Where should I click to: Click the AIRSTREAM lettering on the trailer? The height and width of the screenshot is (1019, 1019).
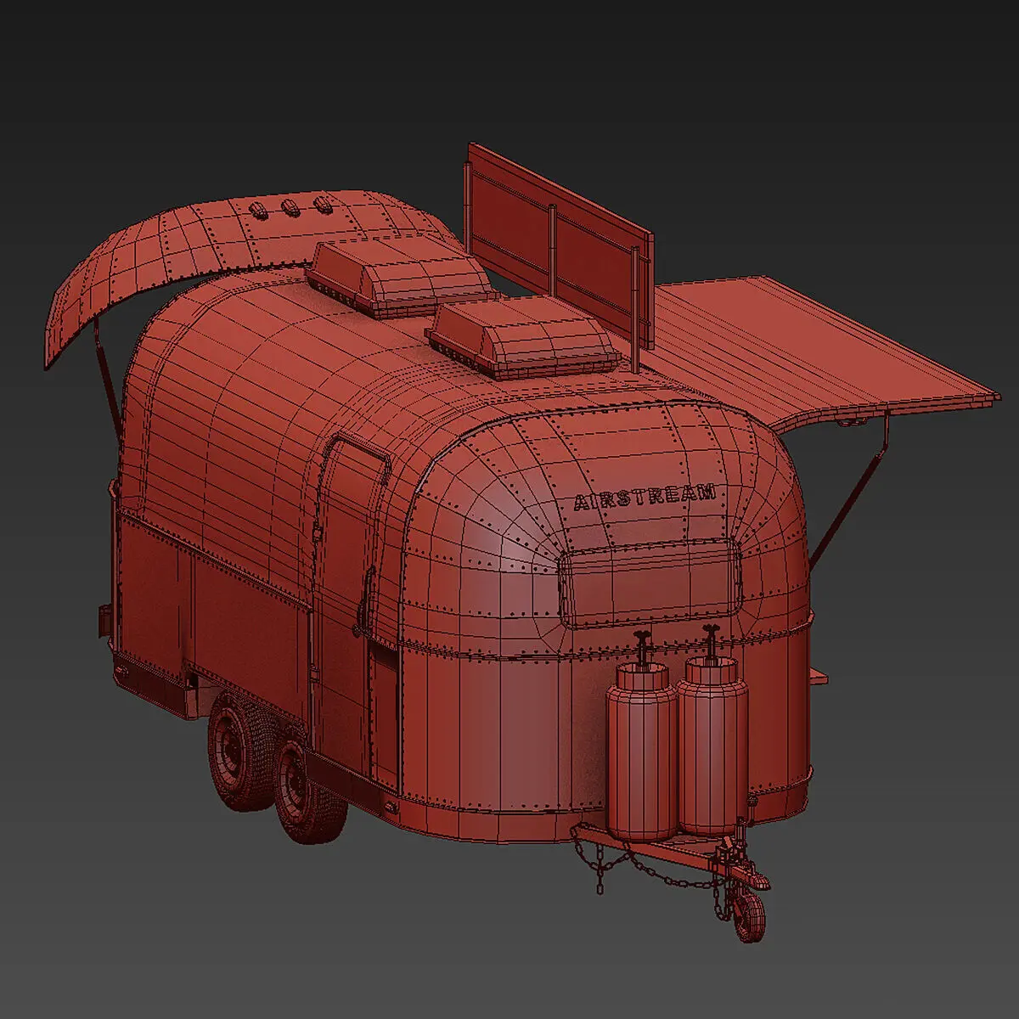tap(645, 498)
